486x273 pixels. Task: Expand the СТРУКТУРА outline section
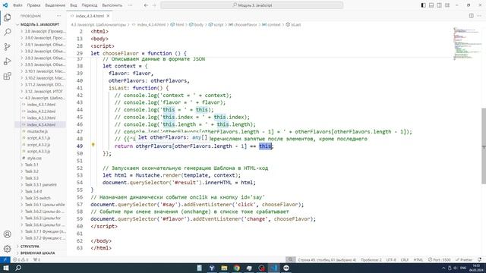30,246
